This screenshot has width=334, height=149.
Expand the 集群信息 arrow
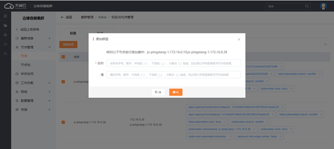pos(49,38)
